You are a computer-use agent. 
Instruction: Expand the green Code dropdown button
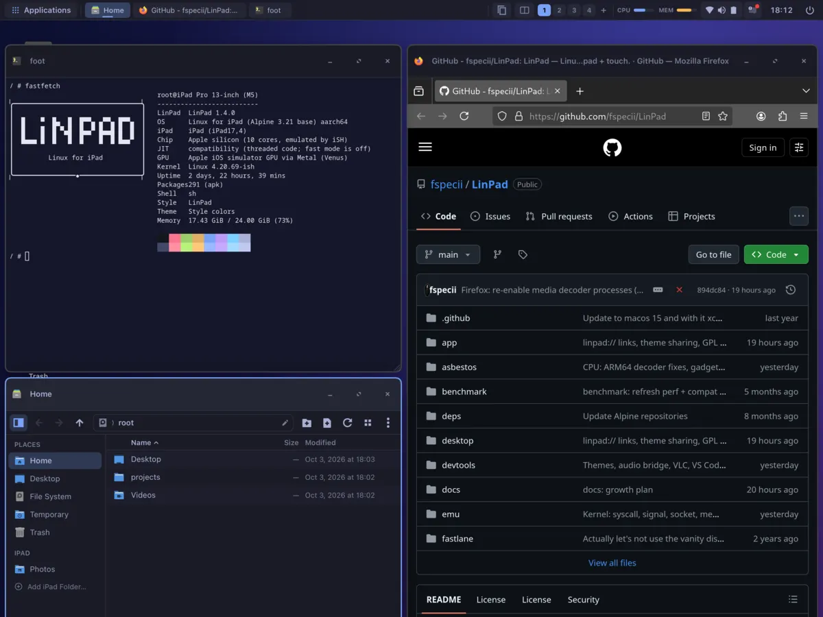point(776,254)
